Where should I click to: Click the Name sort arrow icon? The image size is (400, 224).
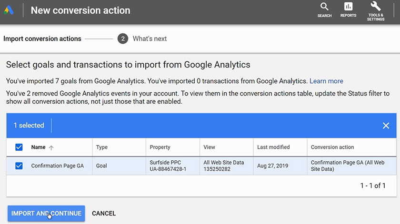point(51,147)
